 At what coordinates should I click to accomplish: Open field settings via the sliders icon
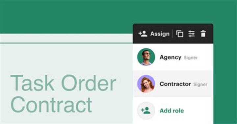[191, 34]
